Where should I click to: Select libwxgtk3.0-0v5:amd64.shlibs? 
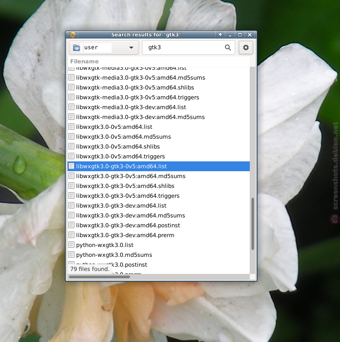point(159,146)
